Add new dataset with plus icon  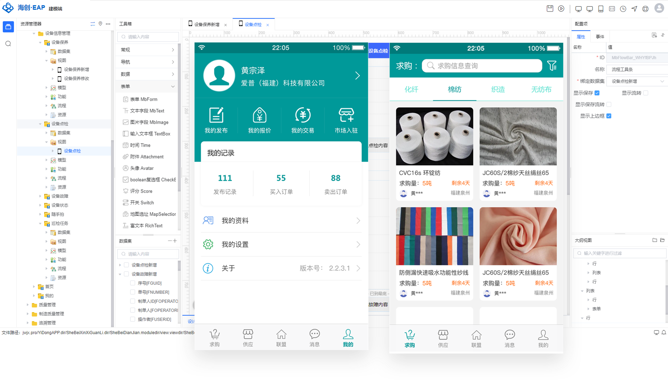point(175,241)
